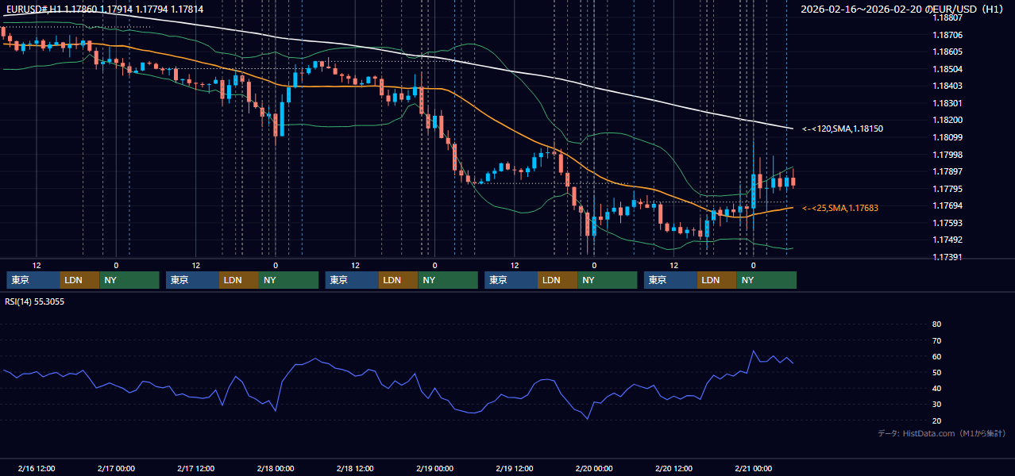Select price level 1.17593 on the axis
The image size is (1015, 476).
click(x=947, y=223)
